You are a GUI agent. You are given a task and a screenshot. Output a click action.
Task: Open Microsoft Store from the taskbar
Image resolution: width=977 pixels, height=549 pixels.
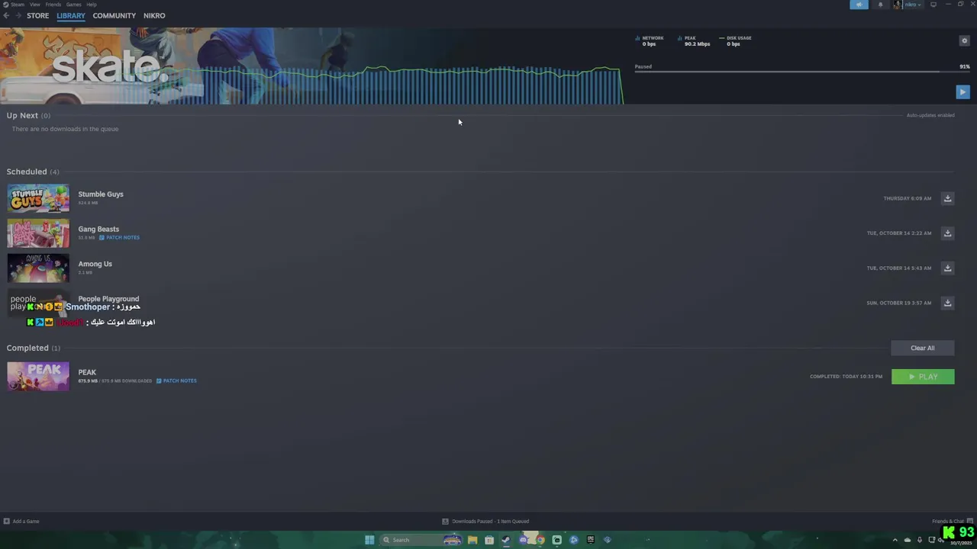489,540
